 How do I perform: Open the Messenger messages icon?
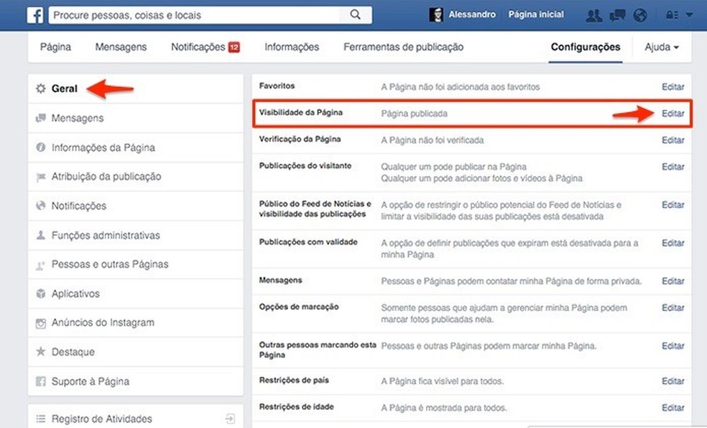[617, 14]
